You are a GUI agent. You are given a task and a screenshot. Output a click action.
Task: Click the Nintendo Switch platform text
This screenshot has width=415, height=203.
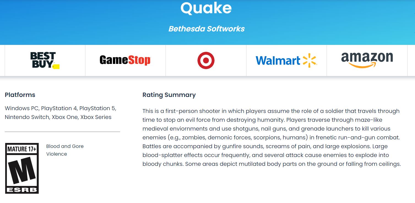tap(27, 117)
